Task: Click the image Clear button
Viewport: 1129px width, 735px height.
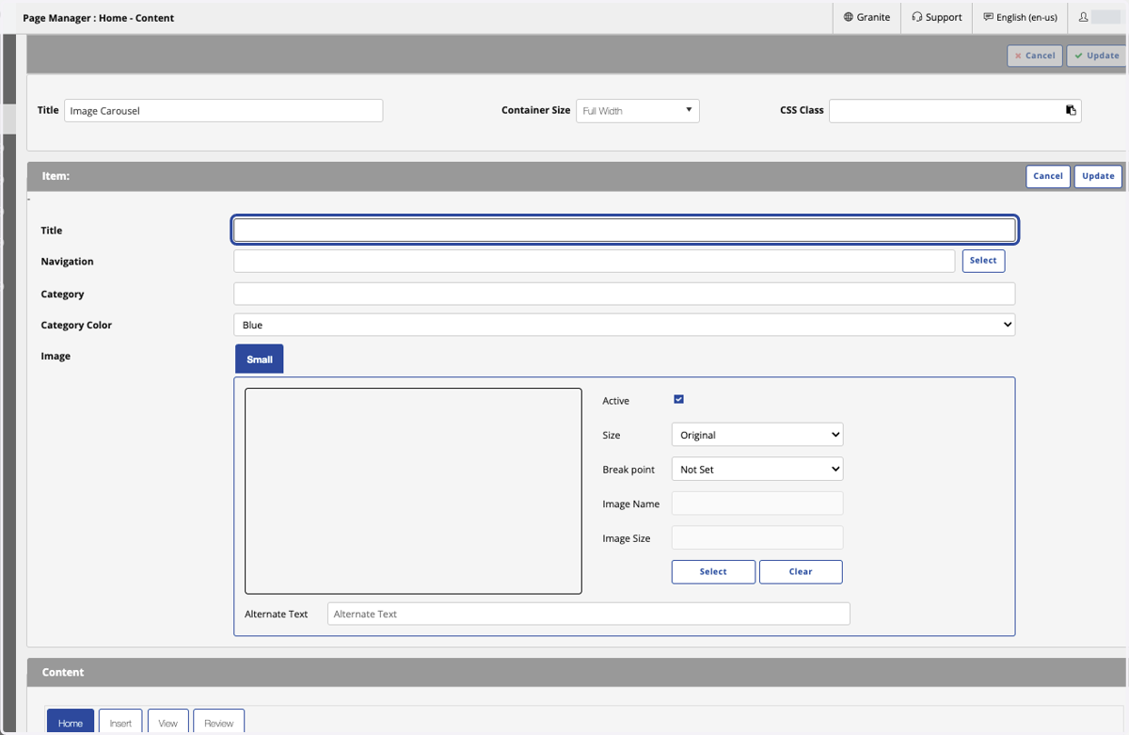Action: click(x=801, y=571)
